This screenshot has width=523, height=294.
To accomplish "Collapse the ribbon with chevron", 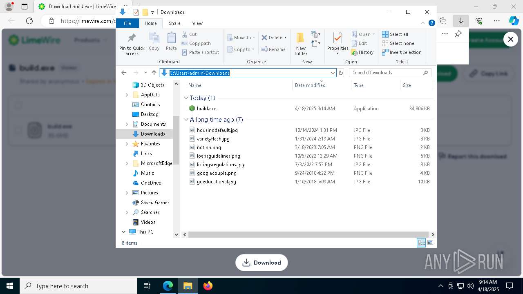I will click(423, 23).
